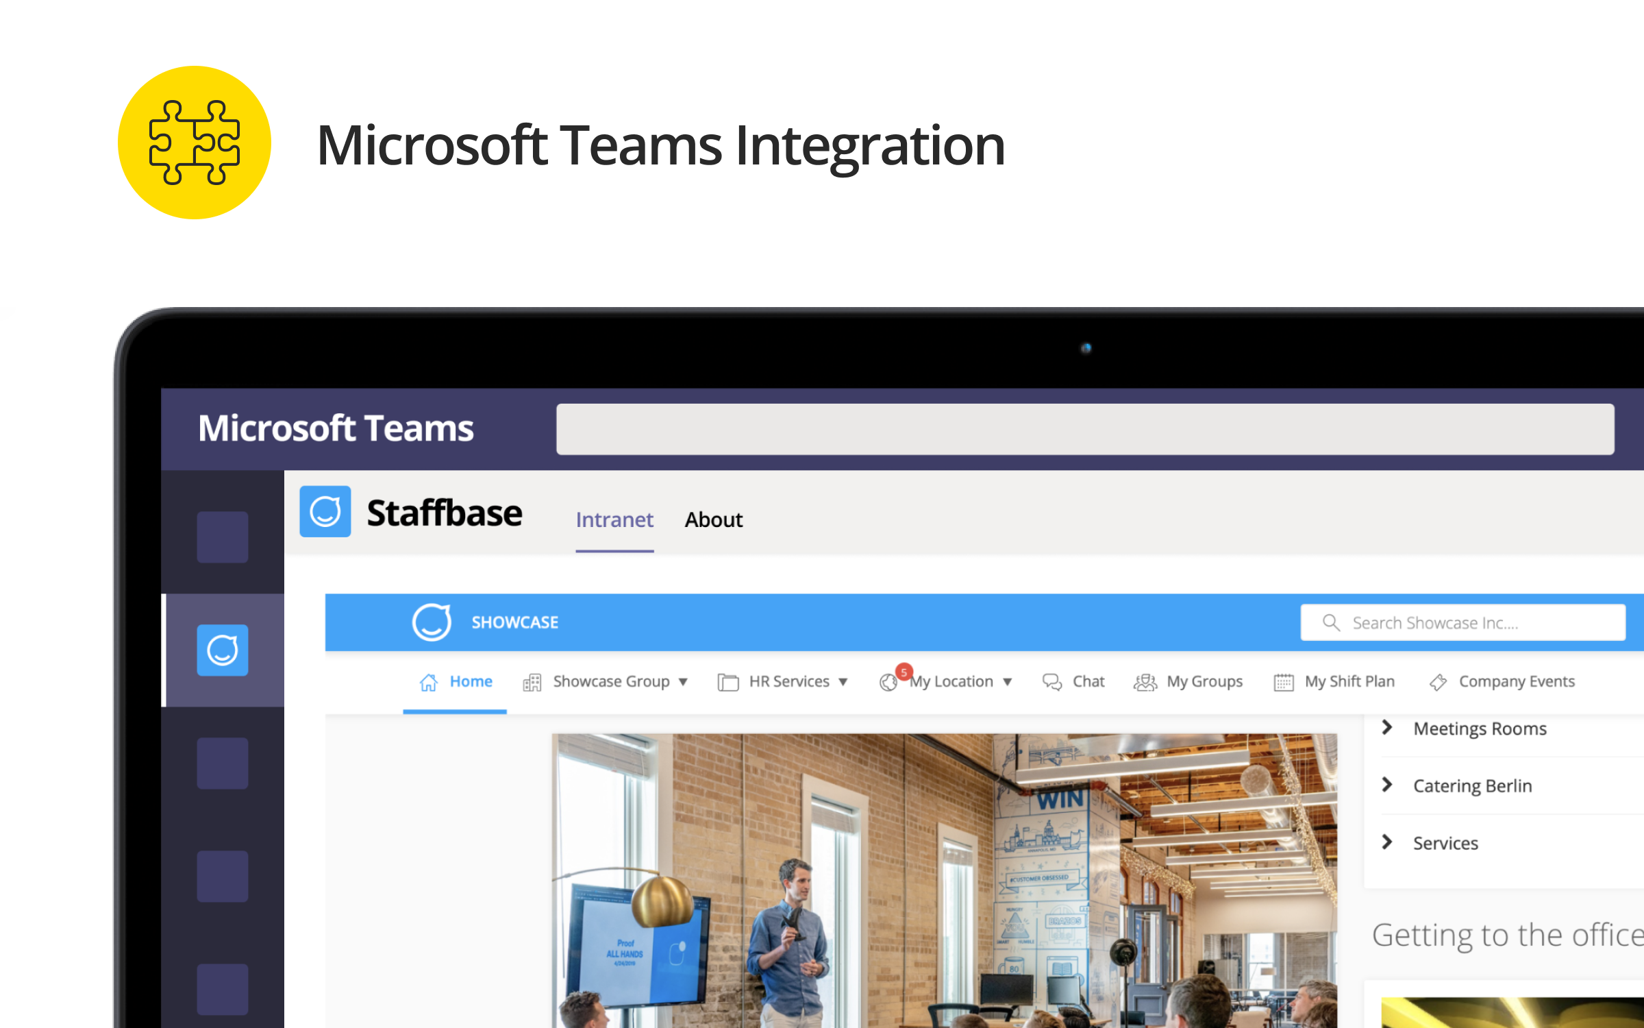Click the HR Services folder icon
This screenshot has width=1644, height=1028.
tap(727, 683)
